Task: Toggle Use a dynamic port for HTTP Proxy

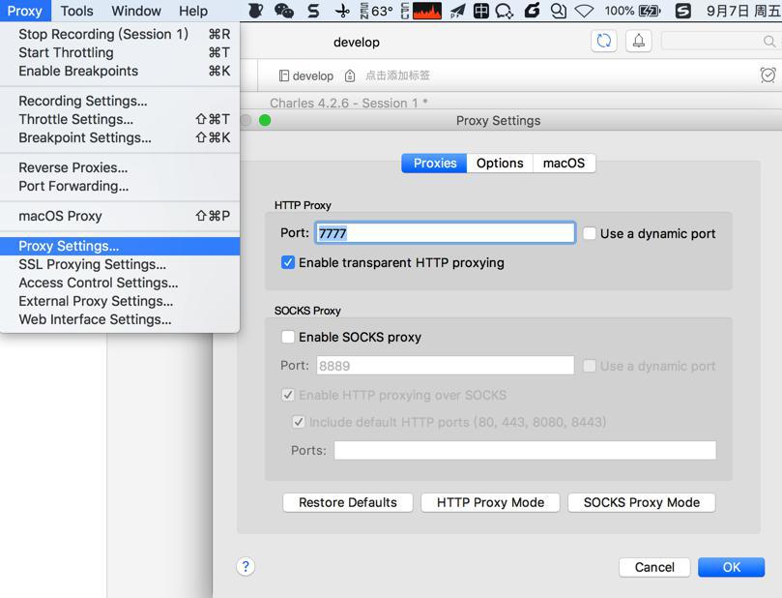Action: (590, 233)
